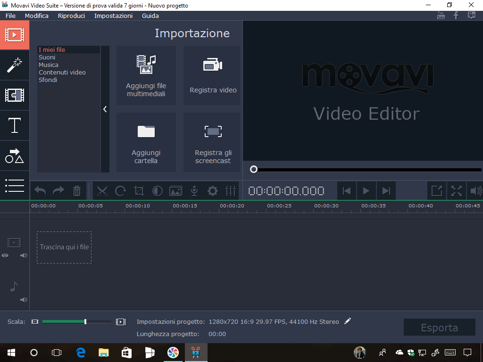The width and height of the screenshot is (483, 362).
Task: Click the 00:00:20 timeline ruler mark
Action: 232,206
